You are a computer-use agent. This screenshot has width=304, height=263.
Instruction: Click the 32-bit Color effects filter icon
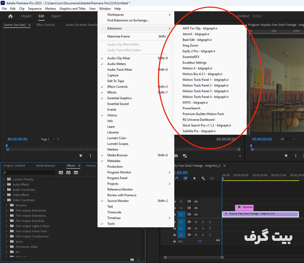pos(68,172)
